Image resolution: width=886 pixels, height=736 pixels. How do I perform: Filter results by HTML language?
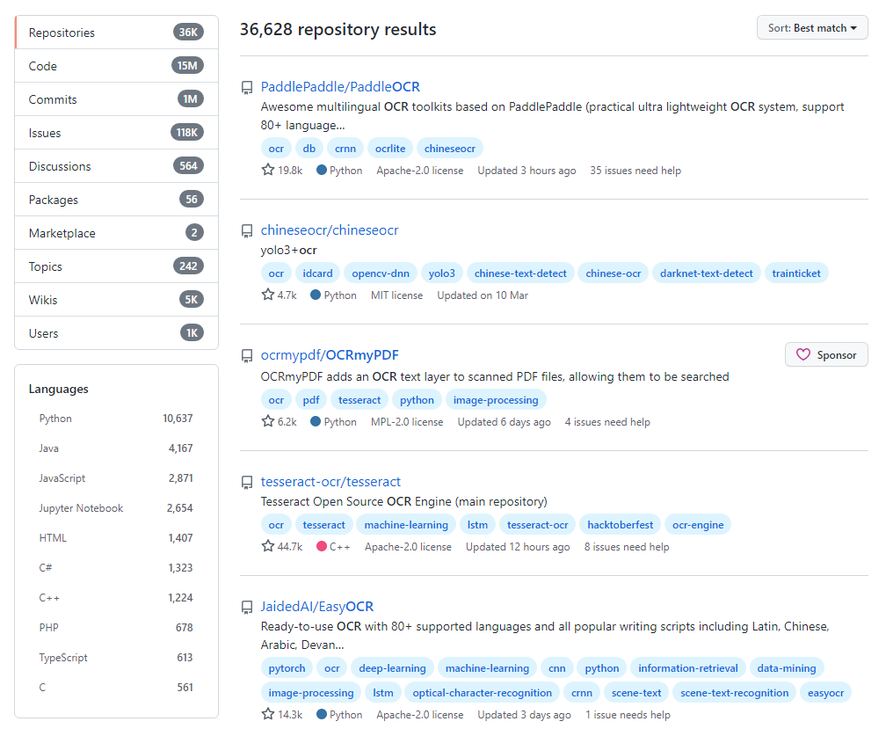(116, 538)
